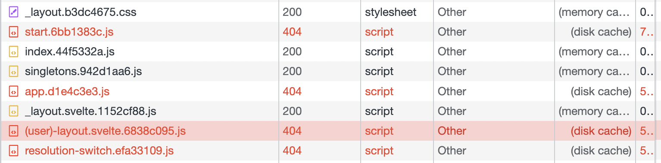Click the Other initiator of index.44f5332a.js
This screenshot has width=661, height=163.
[x=452, y=52]
